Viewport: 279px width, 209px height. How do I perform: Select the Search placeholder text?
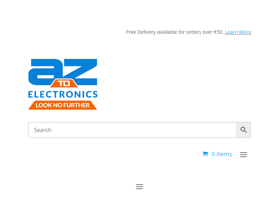click(x=43, y=130)
